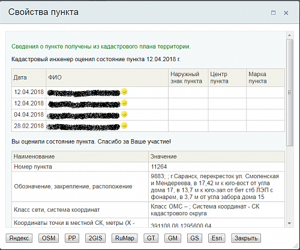
Task: Click the Закрыть button
Action: (246, 238)
